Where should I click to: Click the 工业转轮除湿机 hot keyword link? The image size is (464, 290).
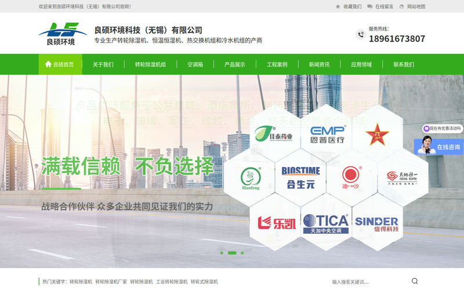pos(172,282)
